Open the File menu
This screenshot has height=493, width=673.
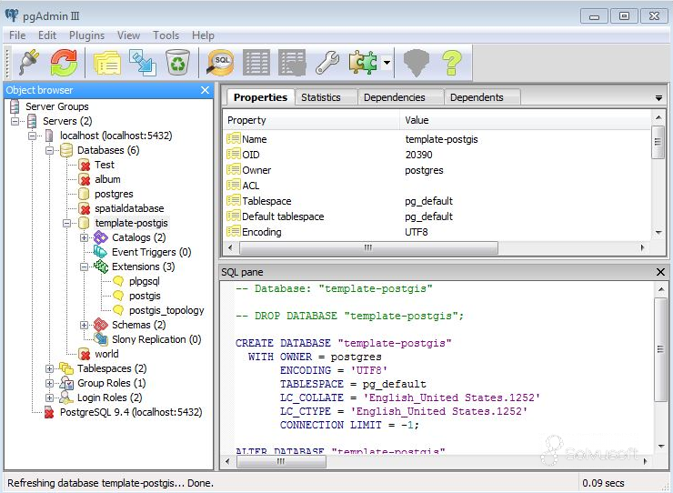coord(17,35)
